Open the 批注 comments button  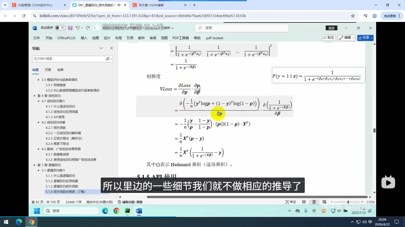point(329,38)
